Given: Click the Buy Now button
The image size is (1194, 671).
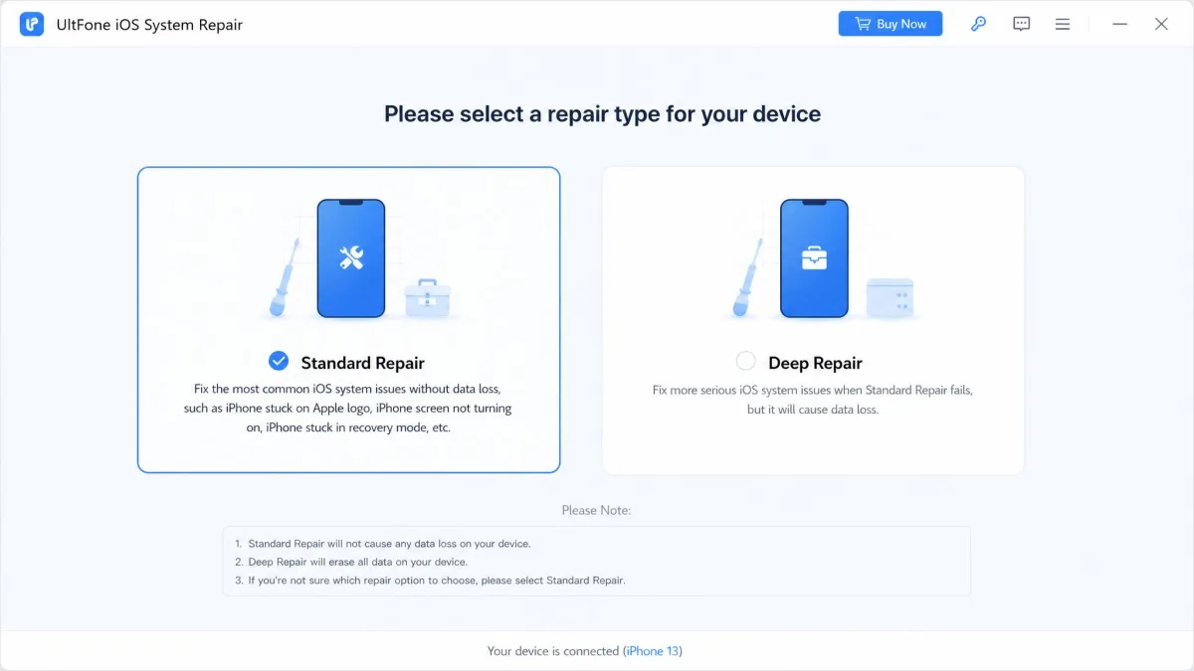Looking at the screenshot, I should click(891, 24).
